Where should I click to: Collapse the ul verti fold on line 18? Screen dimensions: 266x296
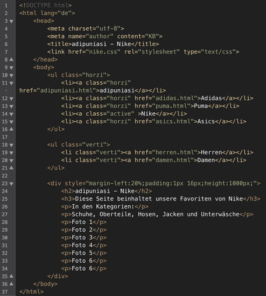pyautogui.click(x=11, y=145)
